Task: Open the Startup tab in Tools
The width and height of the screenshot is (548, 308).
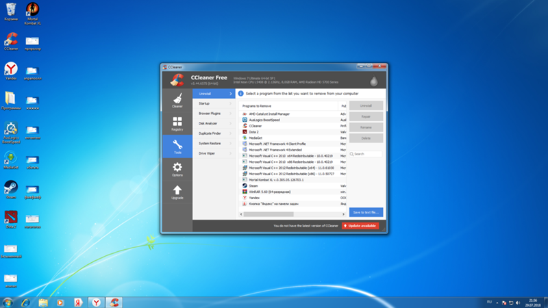Action: 214,103
